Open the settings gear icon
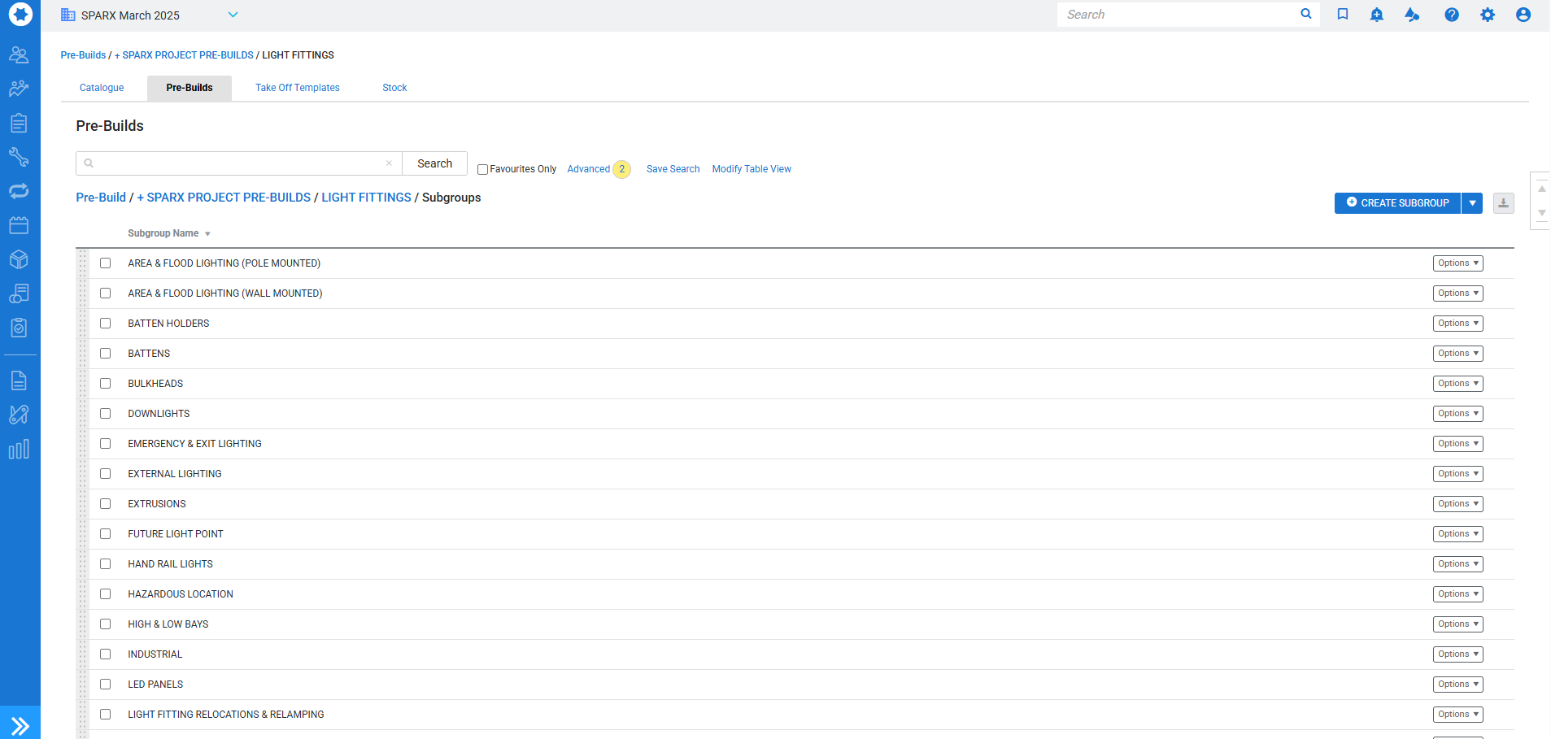The image size is (1551, 739). pos(1487,15)
